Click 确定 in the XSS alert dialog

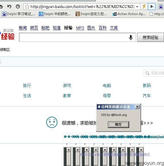click(x=118, y=125)
